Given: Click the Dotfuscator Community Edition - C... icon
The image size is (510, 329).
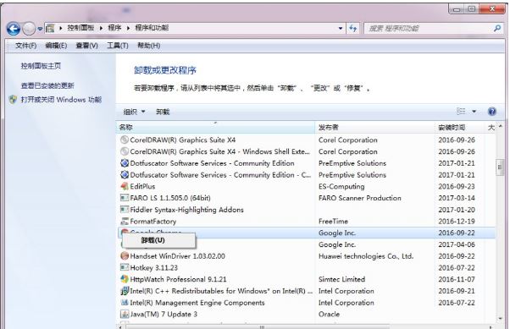Looking at the screenshot, I should 125,175.
